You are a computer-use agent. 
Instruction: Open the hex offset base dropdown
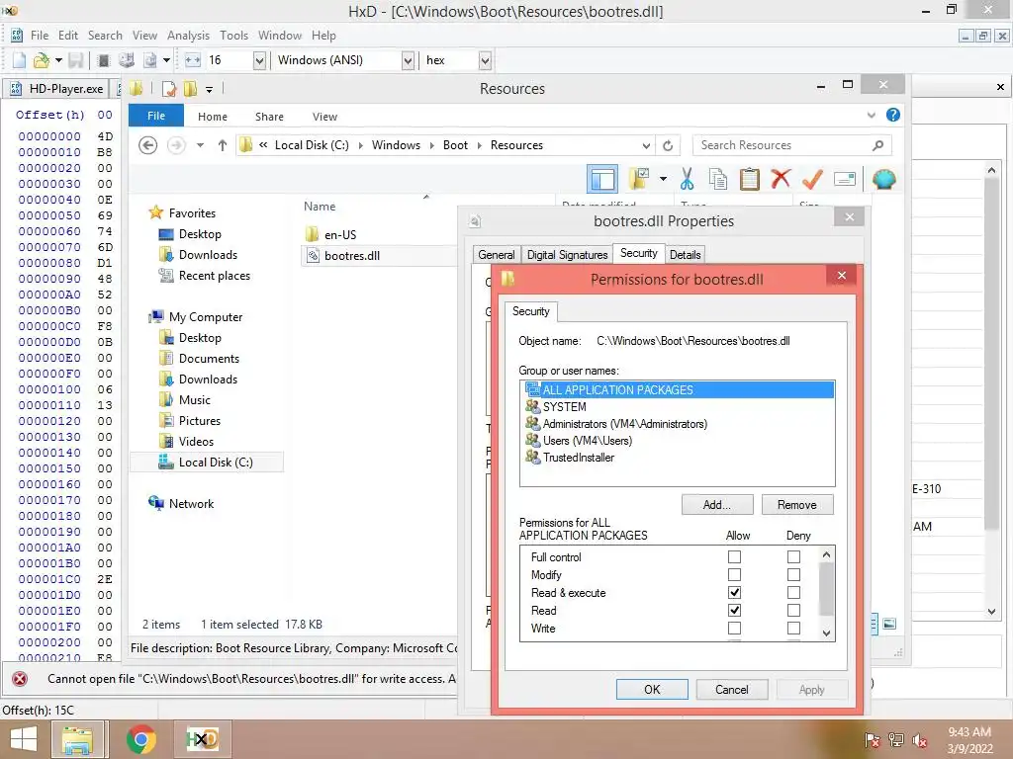[x=485, y=60]
